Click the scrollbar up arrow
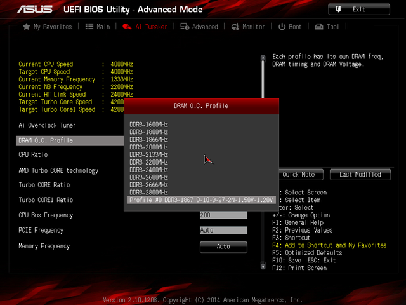This screenshot has width=406, height=305. pos(263,58)
